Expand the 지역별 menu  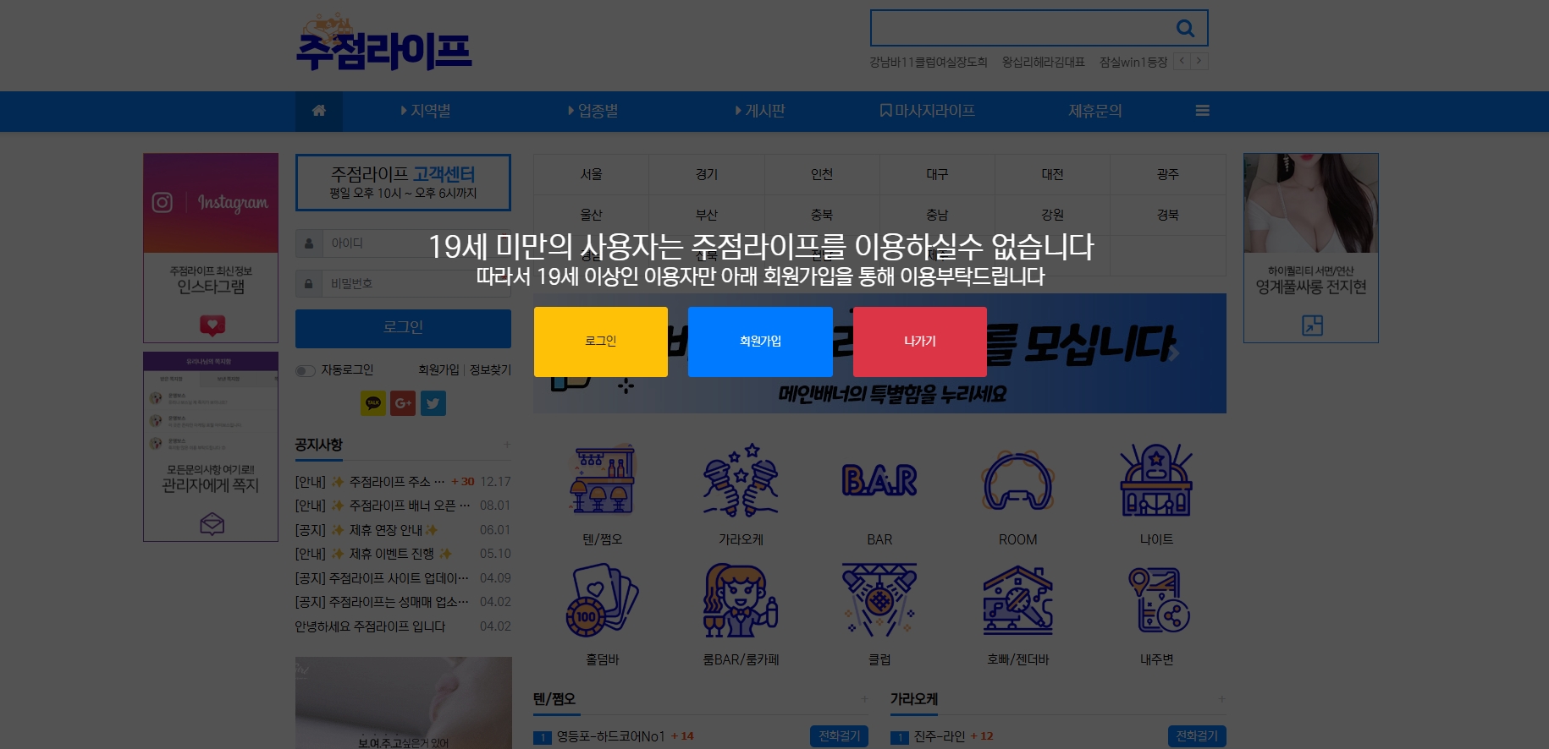pos(426,111)
